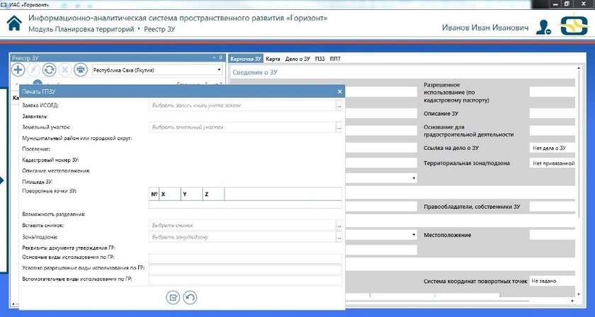Open the ПЗЗ tab
The height and width of the screenshot is (317, 595).
point(321,59)
